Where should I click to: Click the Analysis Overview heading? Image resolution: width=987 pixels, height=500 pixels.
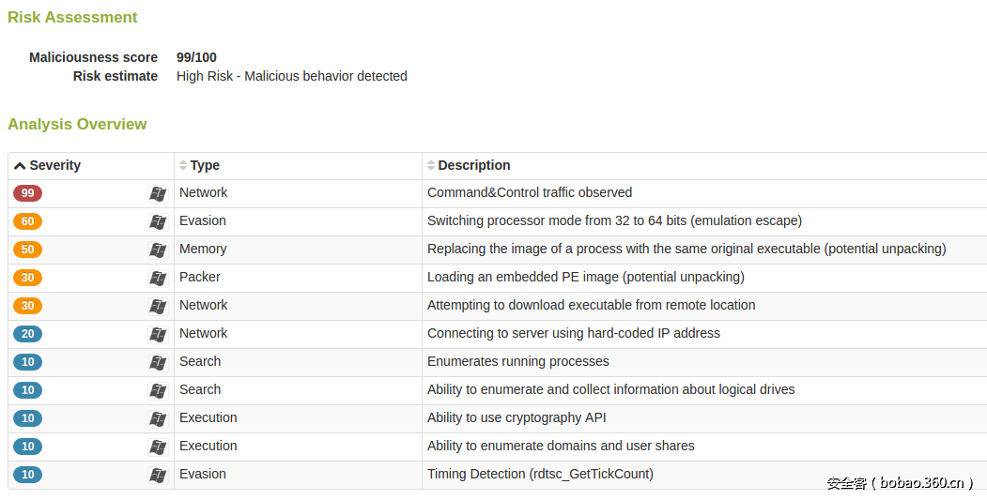click(77, 125)
